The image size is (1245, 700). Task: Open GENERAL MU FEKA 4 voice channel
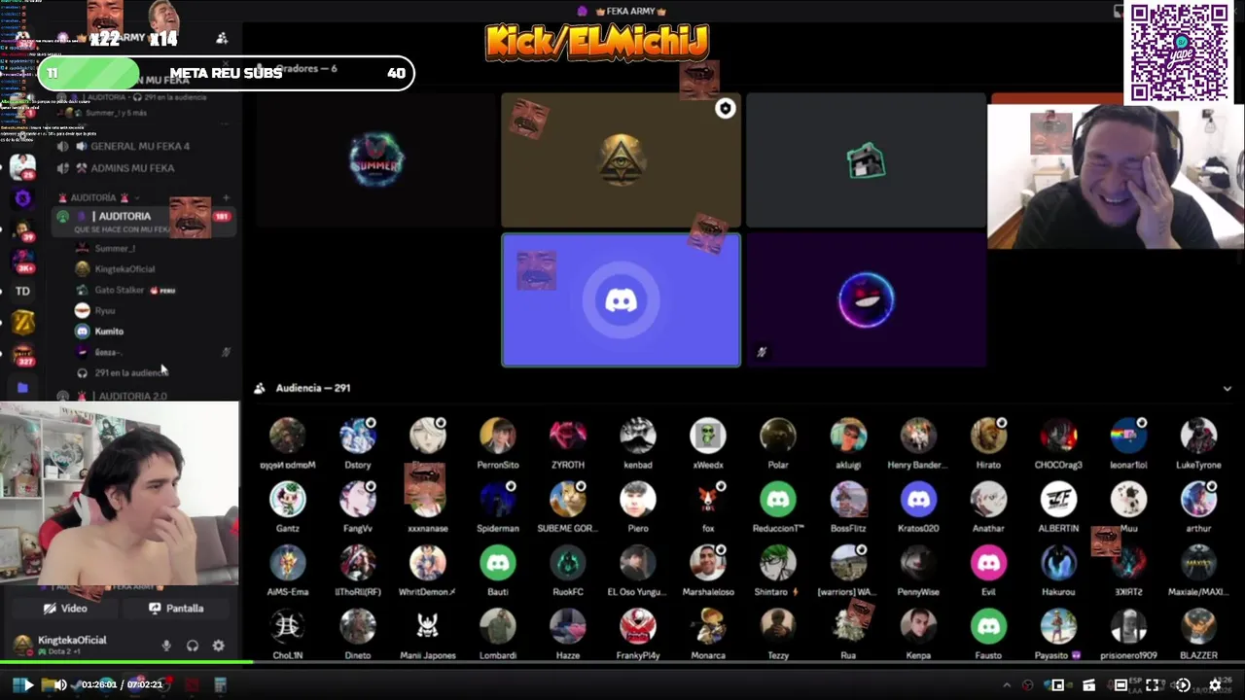[140, 146]
